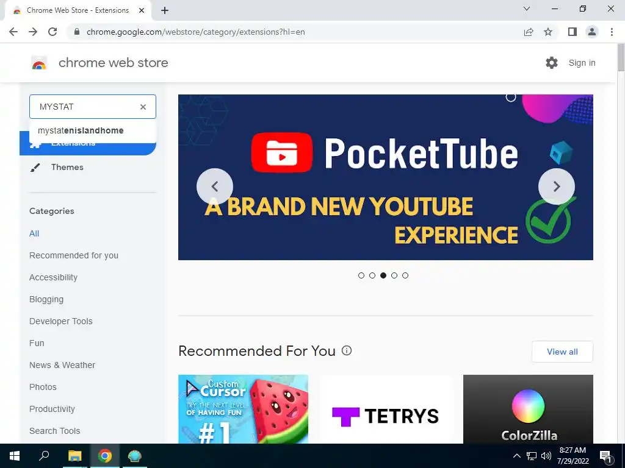The image size is (625, 468).
Task: Sign in to the web store
Action: pyautogui.click(x=582, y=63)
